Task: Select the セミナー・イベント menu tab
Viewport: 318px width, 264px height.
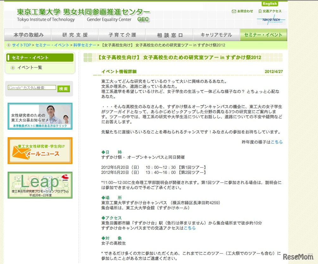Action: tap(264, 35)
